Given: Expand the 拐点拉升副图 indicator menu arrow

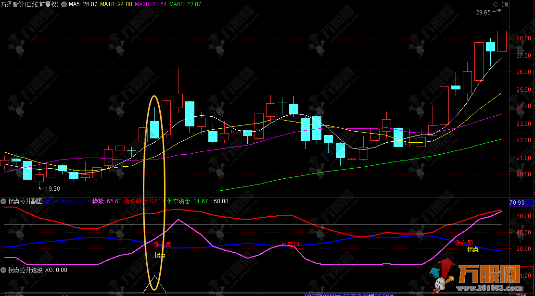Looking at the screenshot, I should (4, 201).
